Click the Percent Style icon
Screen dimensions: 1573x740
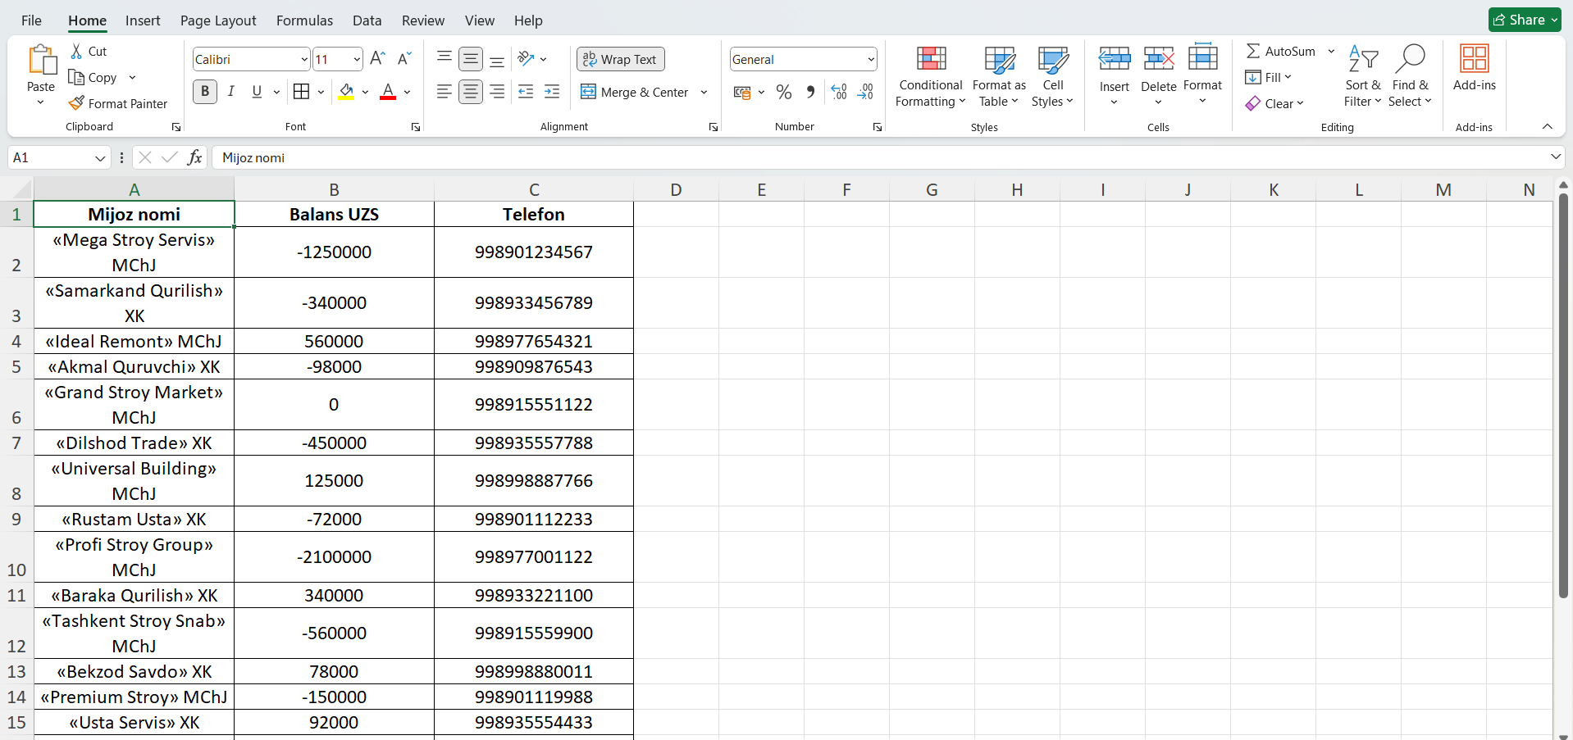click(783, 92)
